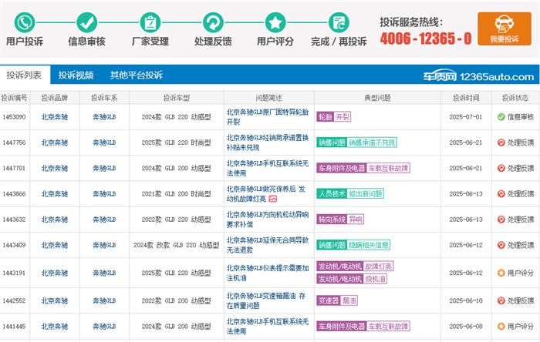Click 奔驰GLB series link in row 1447756
The image size is (540, 342).
click(104, 142)
